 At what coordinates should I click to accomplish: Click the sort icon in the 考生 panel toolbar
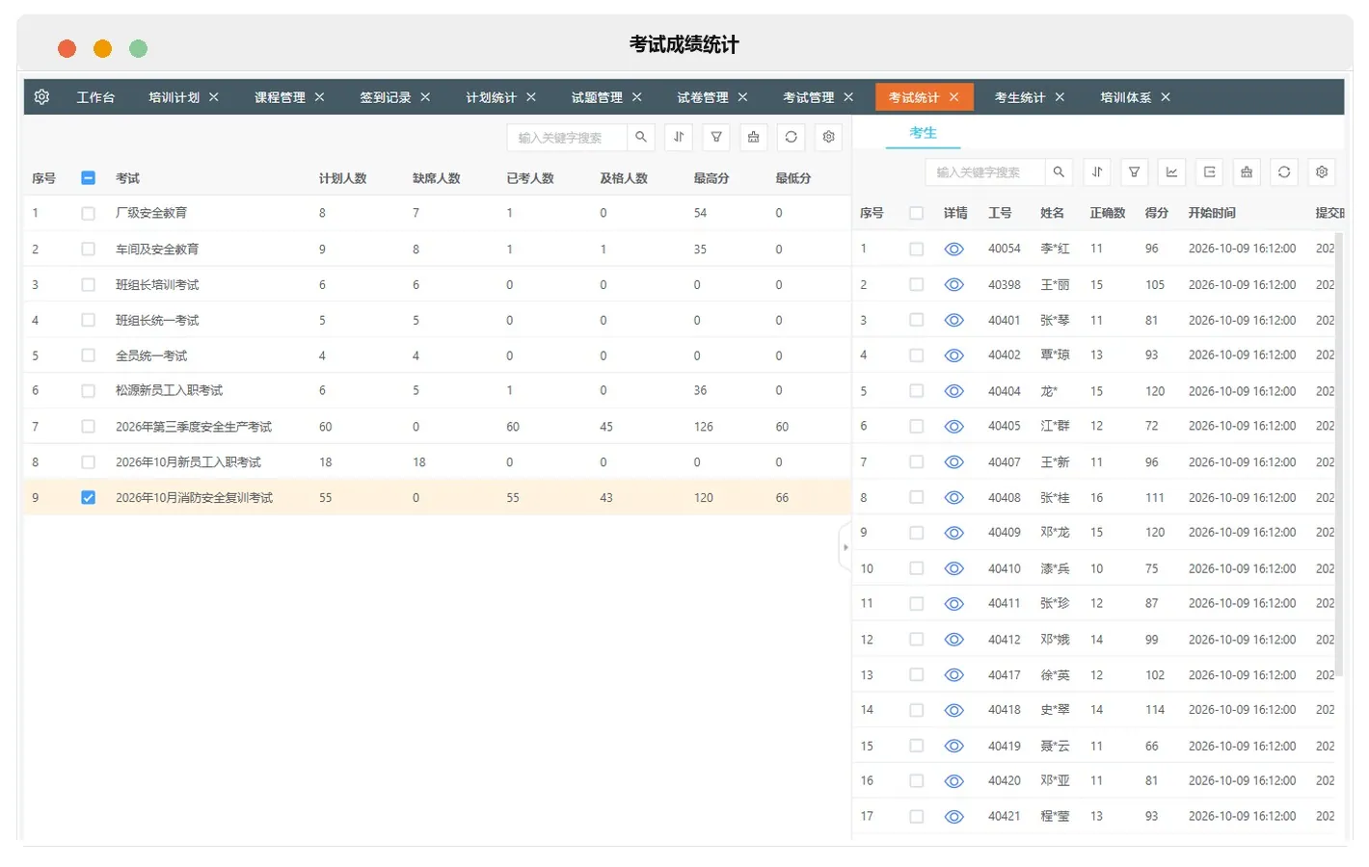point(1097,171)
